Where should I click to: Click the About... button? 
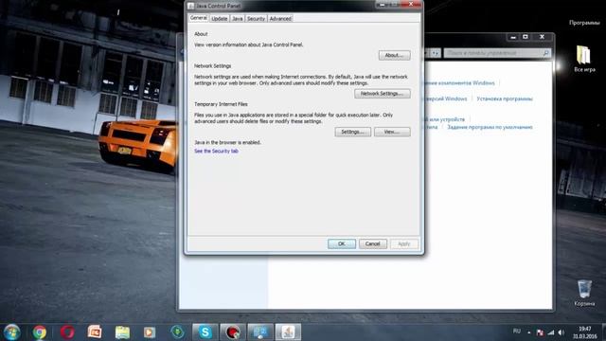[x=394, y=55]
